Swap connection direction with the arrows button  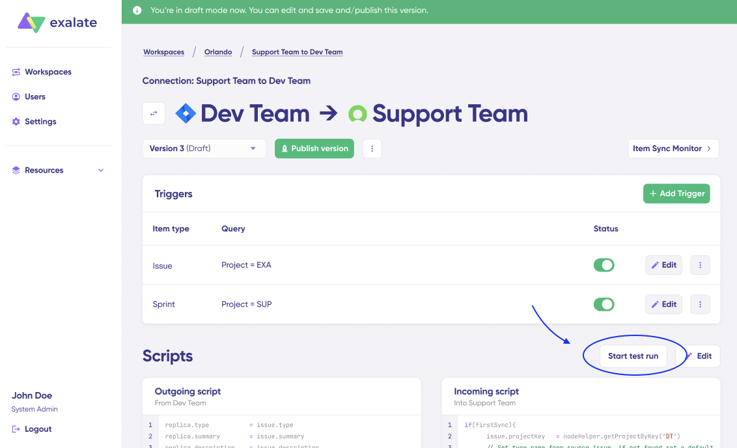pos(154,113)
